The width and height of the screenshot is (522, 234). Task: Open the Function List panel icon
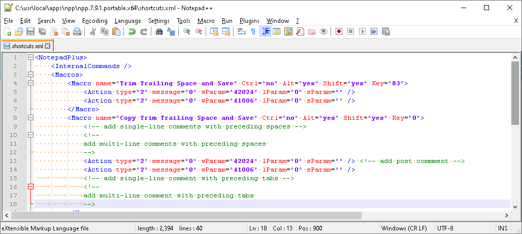(x=300, y=31)
